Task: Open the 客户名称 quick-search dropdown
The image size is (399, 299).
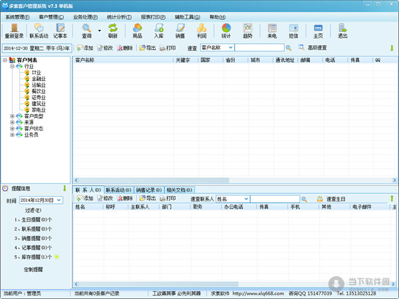Action: pyautogui.click(x=230, y=48)
